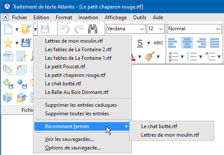The height and width of the screenshot is (155, 224).
Task: Open the format painter brush dropdown arrow
Action: point(158,57)
